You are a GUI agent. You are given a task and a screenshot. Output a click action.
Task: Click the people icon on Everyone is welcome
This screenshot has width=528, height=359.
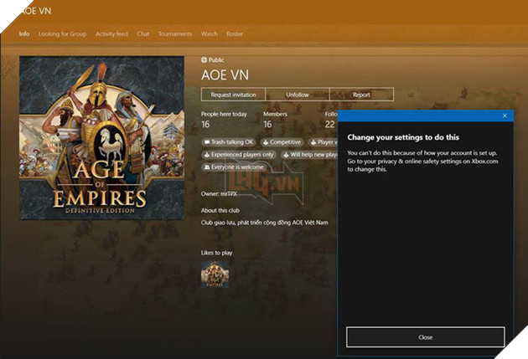pyautogui.click(x=207, y=167)
